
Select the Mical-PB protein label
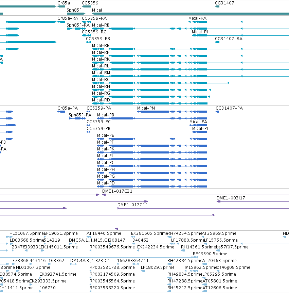[x=106, y=115]
